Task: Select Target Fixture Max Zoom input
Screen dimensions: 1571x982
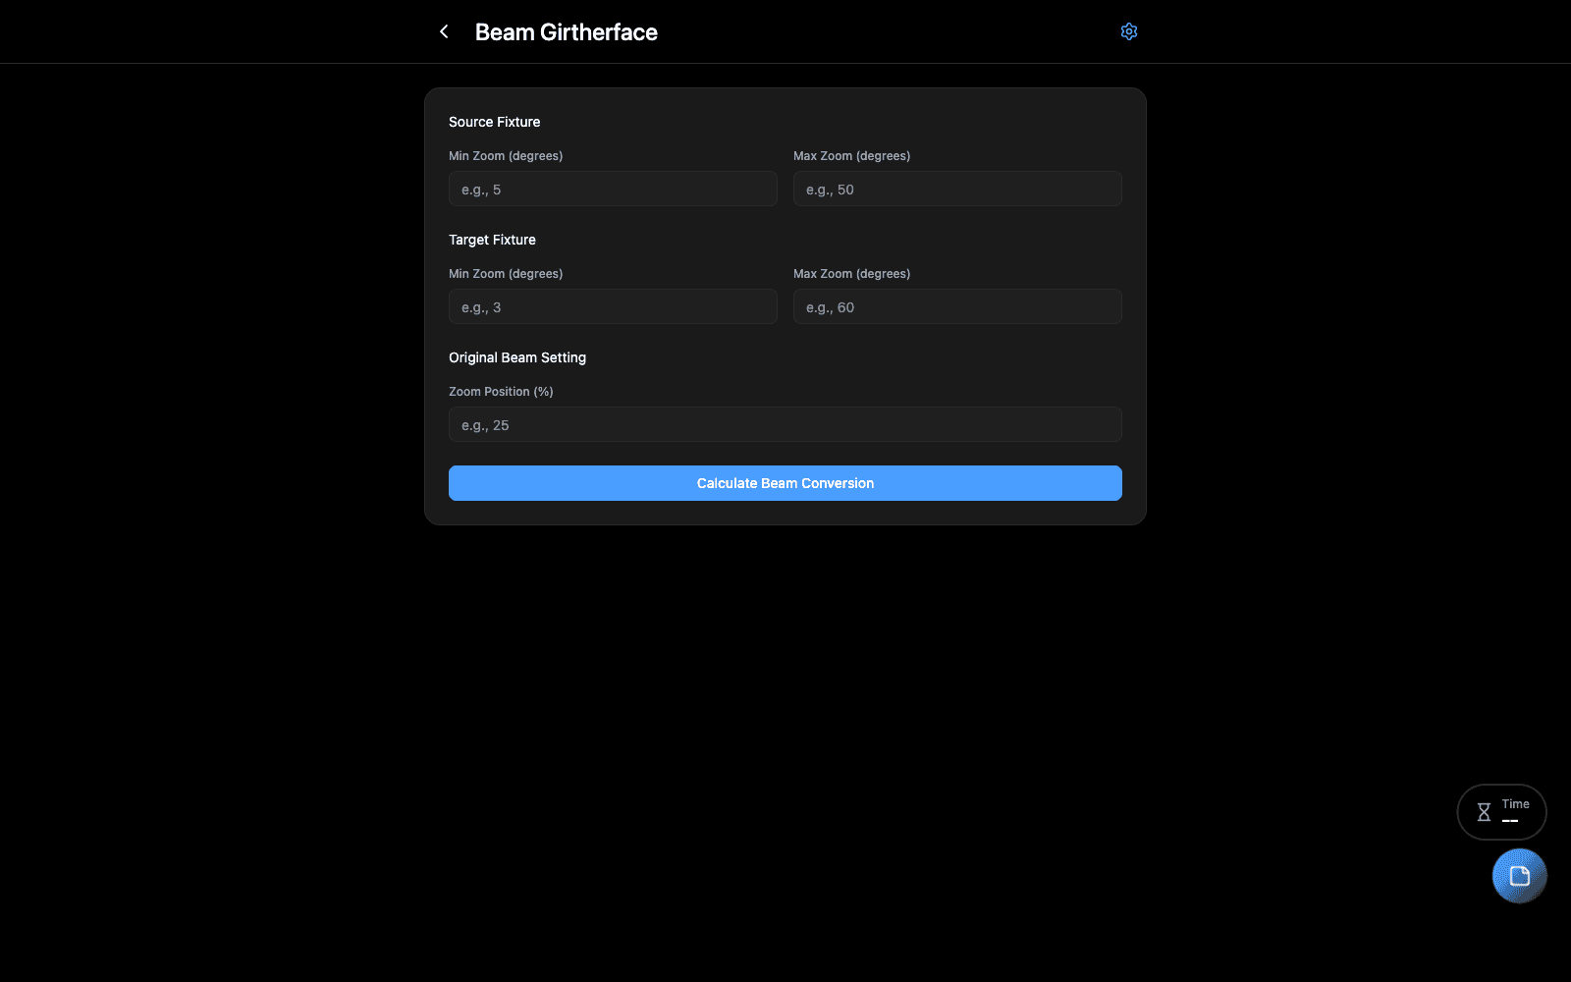Action: point(957,306)
